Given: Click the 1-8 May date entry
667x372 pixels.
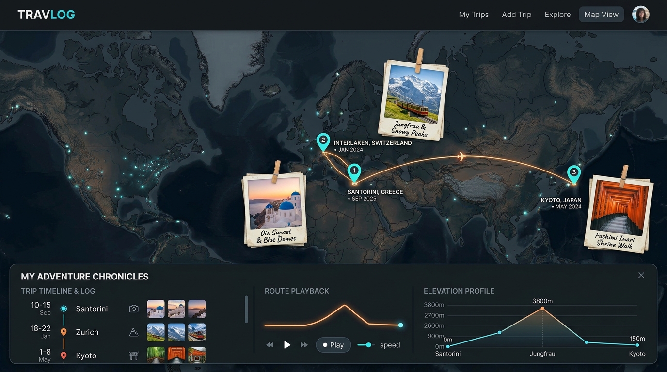Looking at the screenshot, I should point(45,355).
